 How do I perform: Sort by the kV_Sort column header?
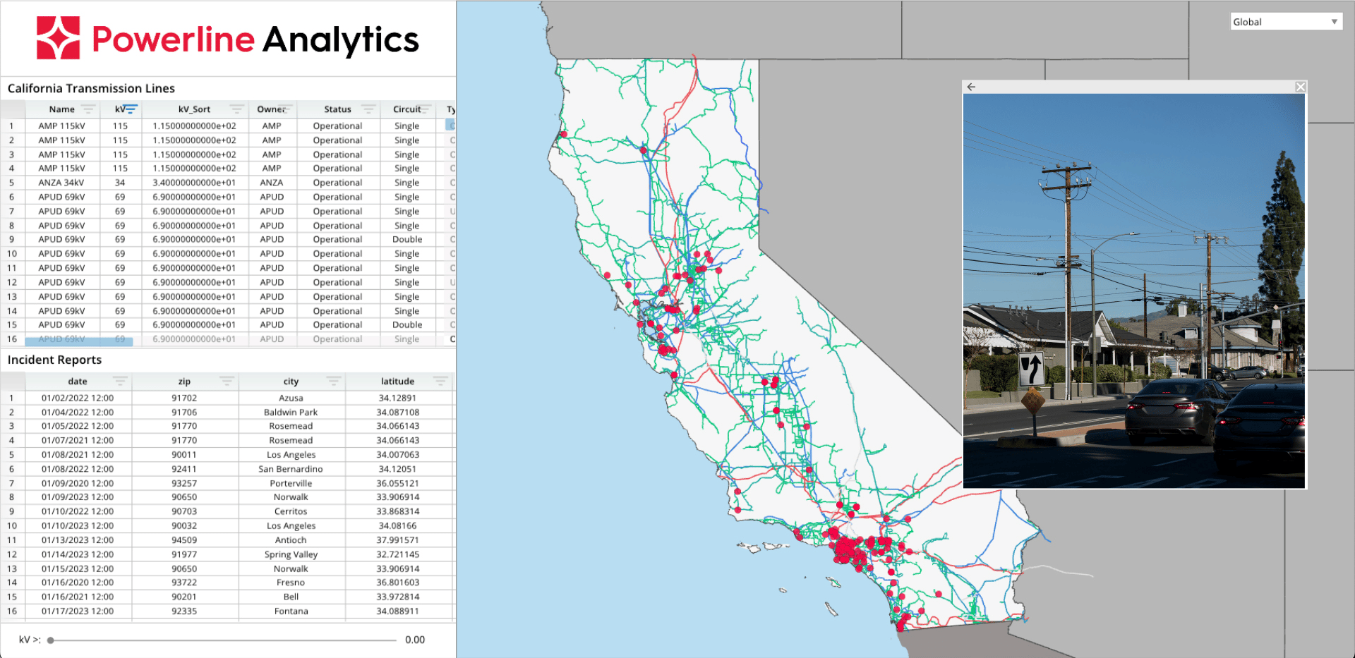point(194,109)
